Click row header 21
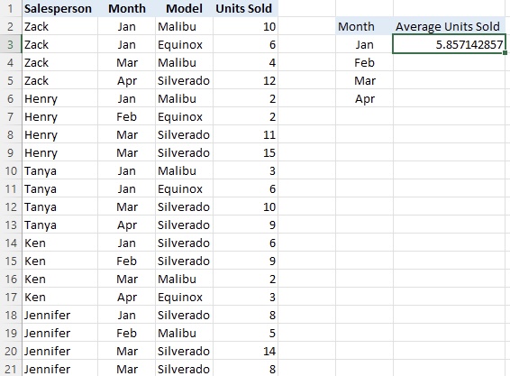The image size is (510, 376). [x=11, y=369]
